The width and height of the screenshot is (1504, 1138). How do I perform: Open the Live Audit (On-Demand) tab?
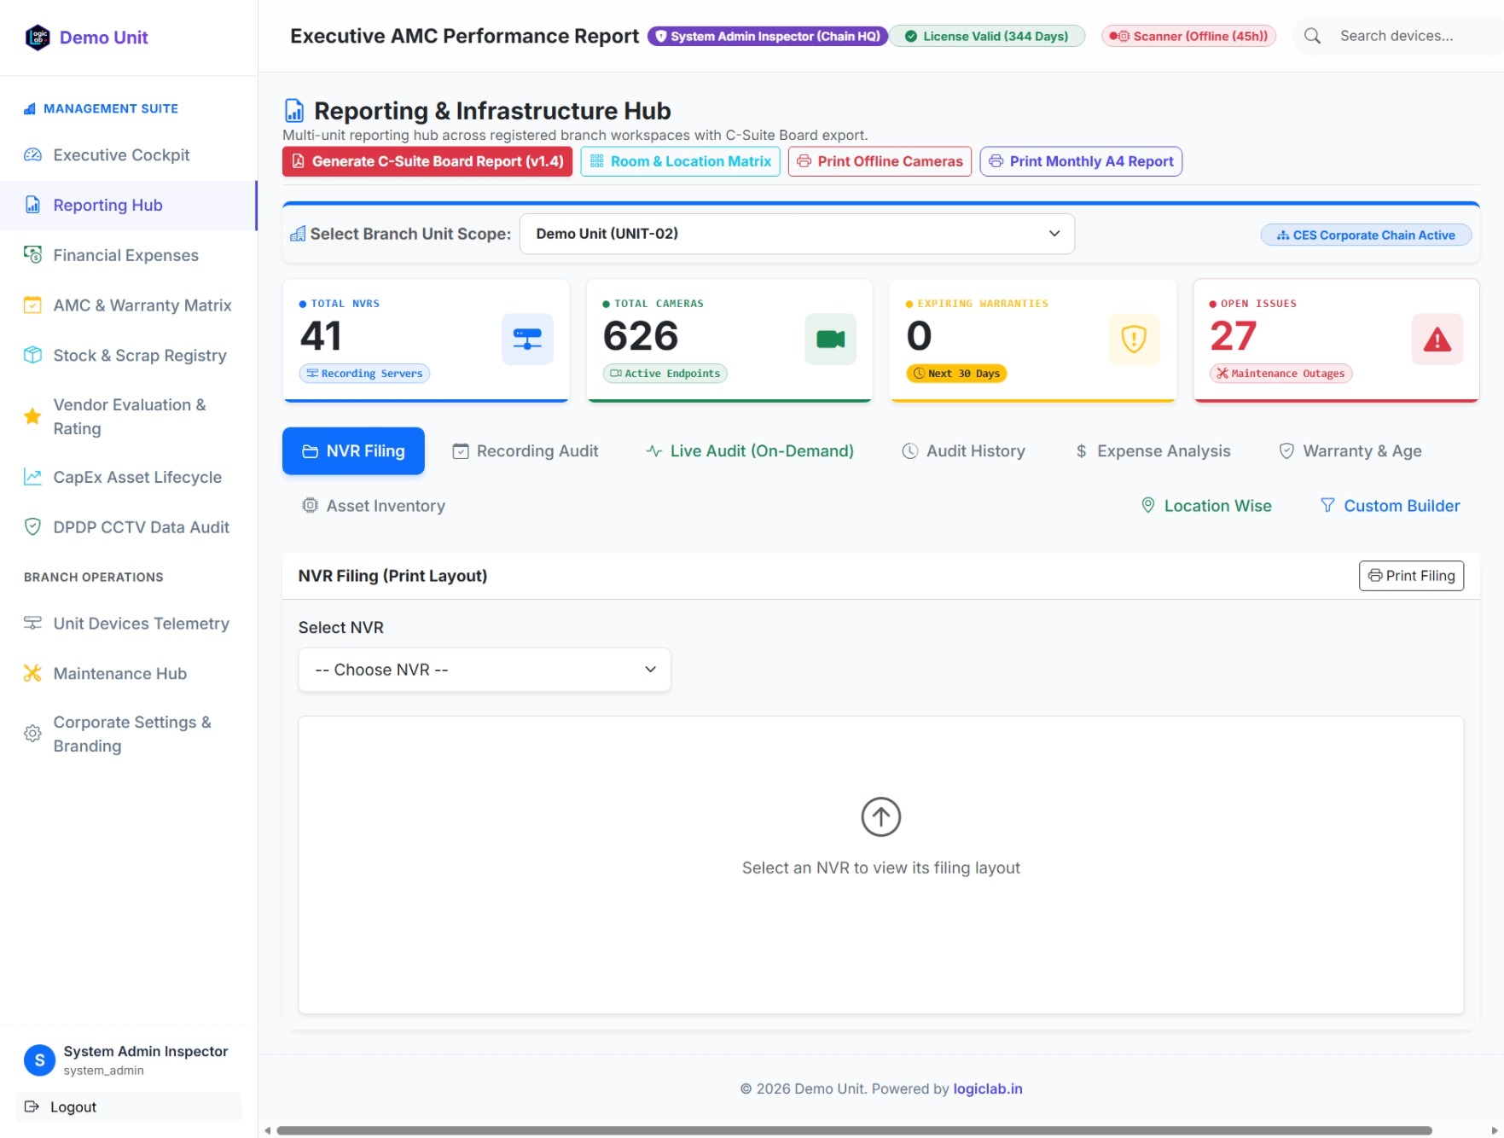750,451
